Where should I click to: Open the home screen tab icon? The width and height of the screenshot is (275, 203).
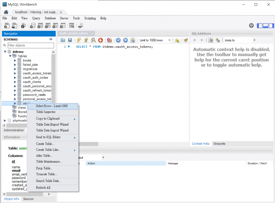(6, 12)
